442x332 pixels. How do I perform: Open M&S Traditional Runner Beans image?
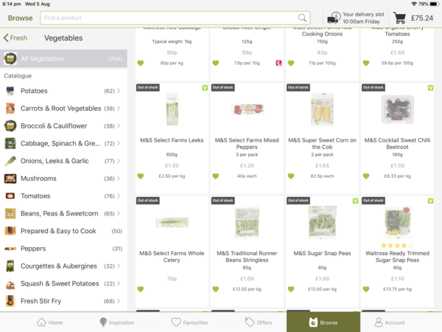247,223
